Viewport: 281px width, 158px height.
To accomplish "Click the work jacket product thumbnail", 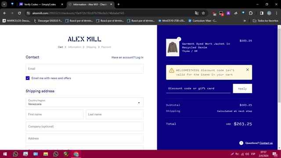I will tap(173, 47).
